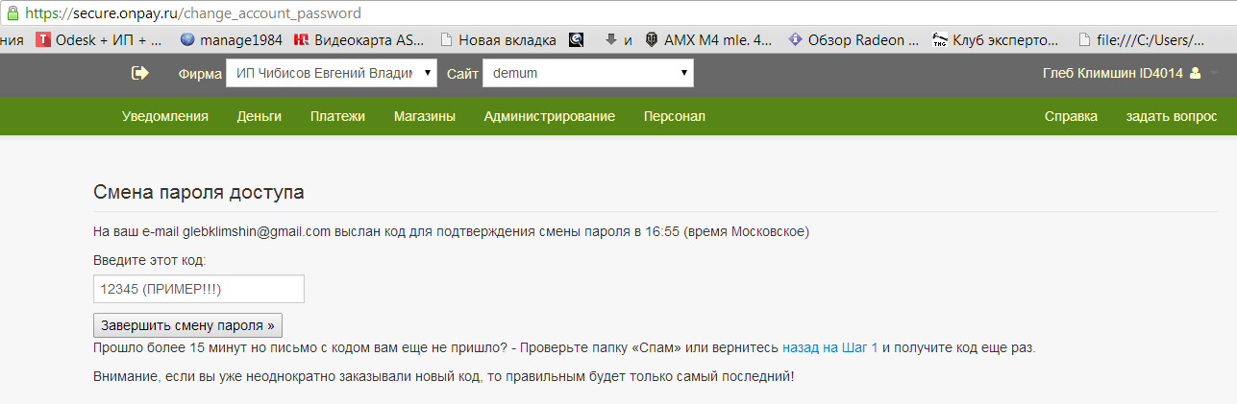
Task: Expand the Фирма company dropdown
Action: (331, 73)
